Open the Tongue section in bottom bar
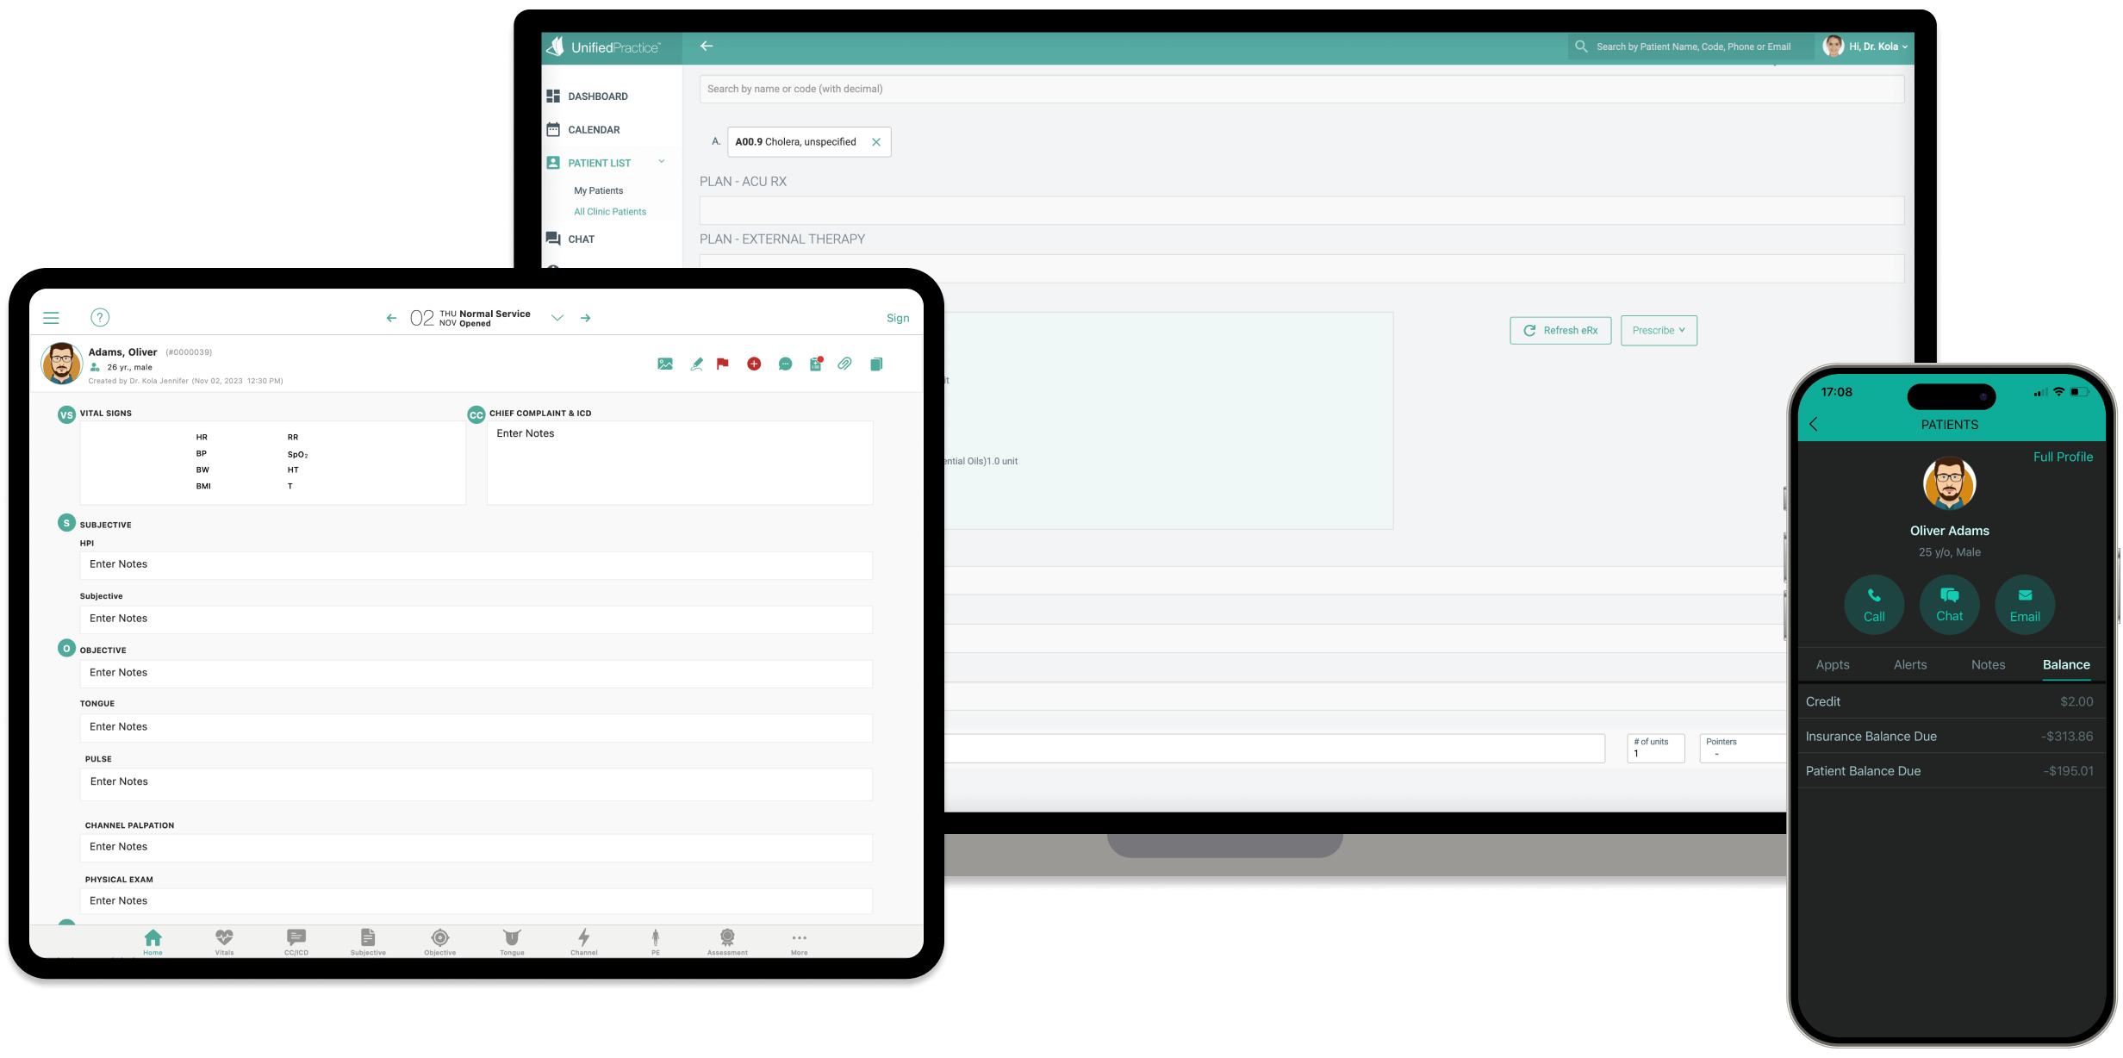2123x1058 pixels. pyautogui.click(x=512, y=942)
